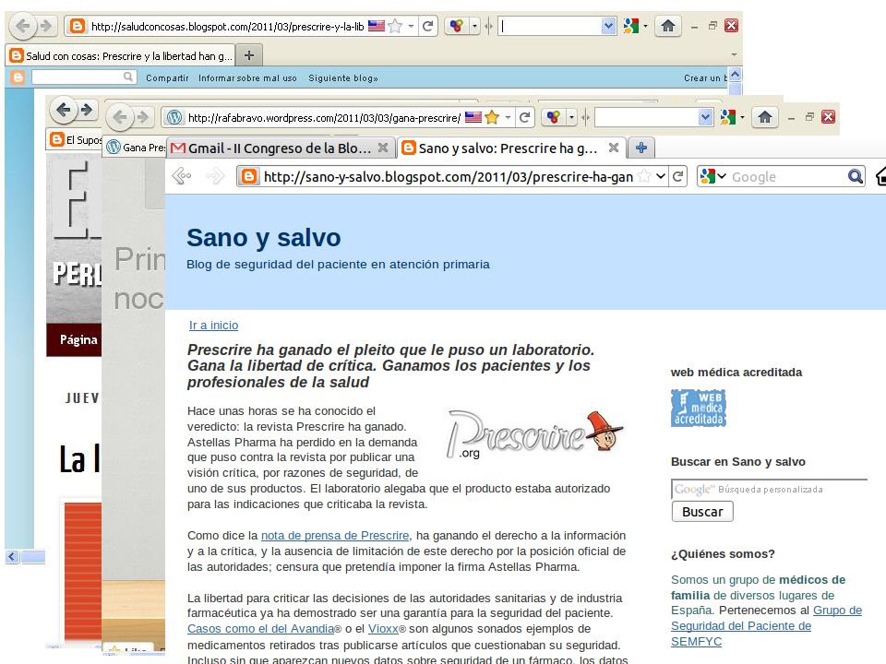Bookmark star in saludconcosas address bar
The height and width of the screenshot is (664, 886).
tap(396, 26)
